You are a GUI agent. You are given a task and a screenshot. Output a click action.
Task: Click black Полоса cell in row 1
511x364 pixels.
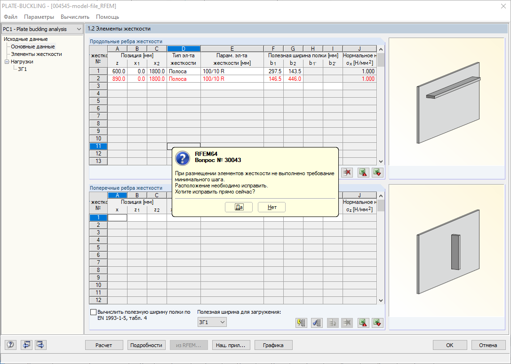click(x=184, y=71)
